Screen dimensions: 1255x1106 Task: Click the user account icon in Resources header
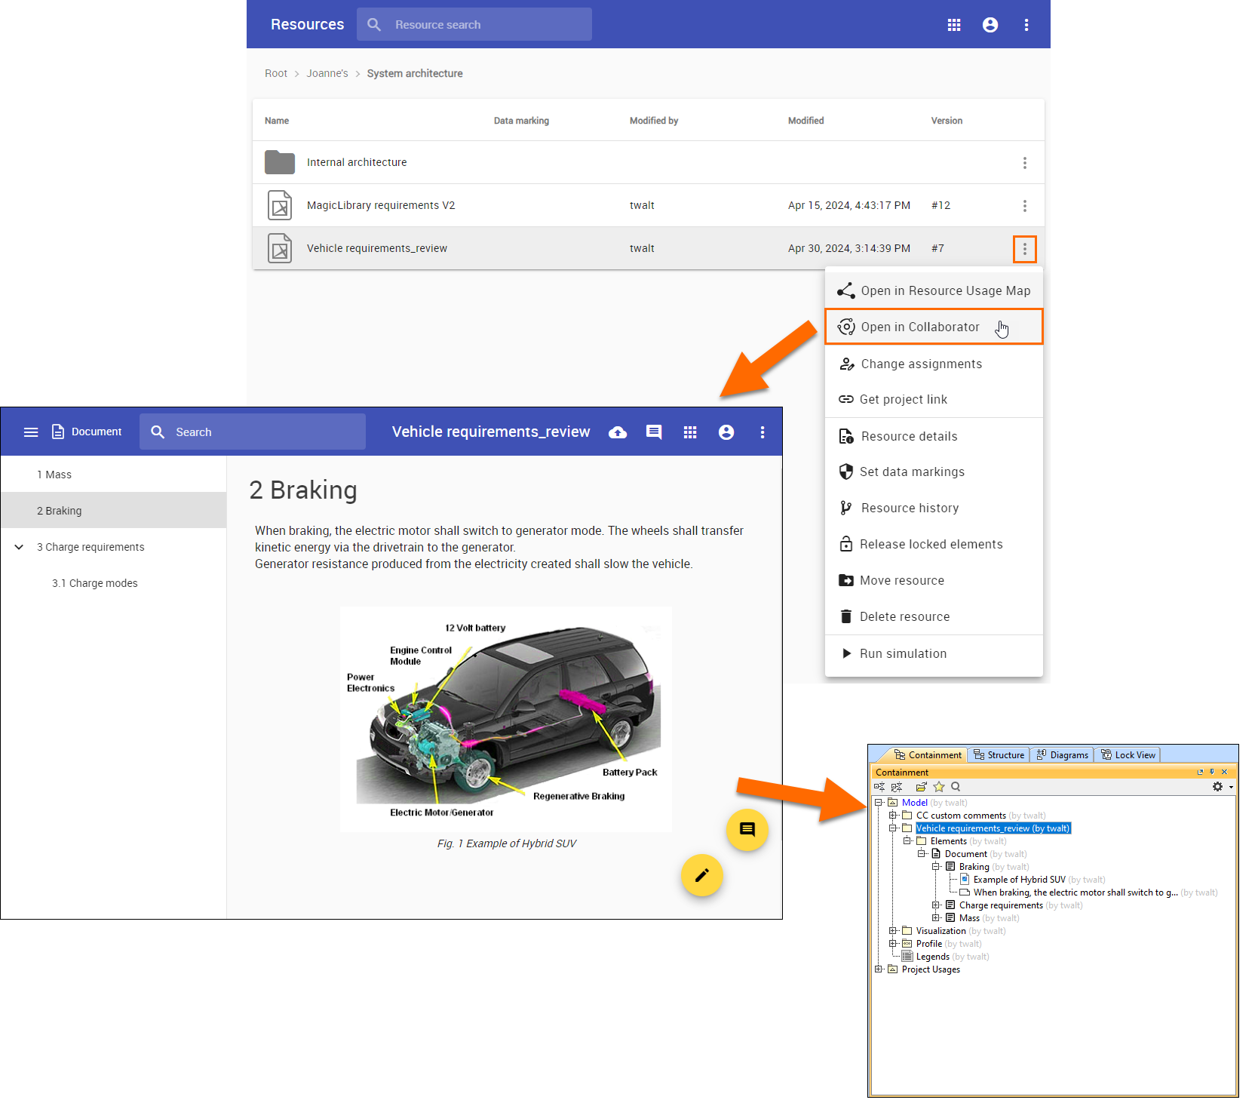(990, 25)
